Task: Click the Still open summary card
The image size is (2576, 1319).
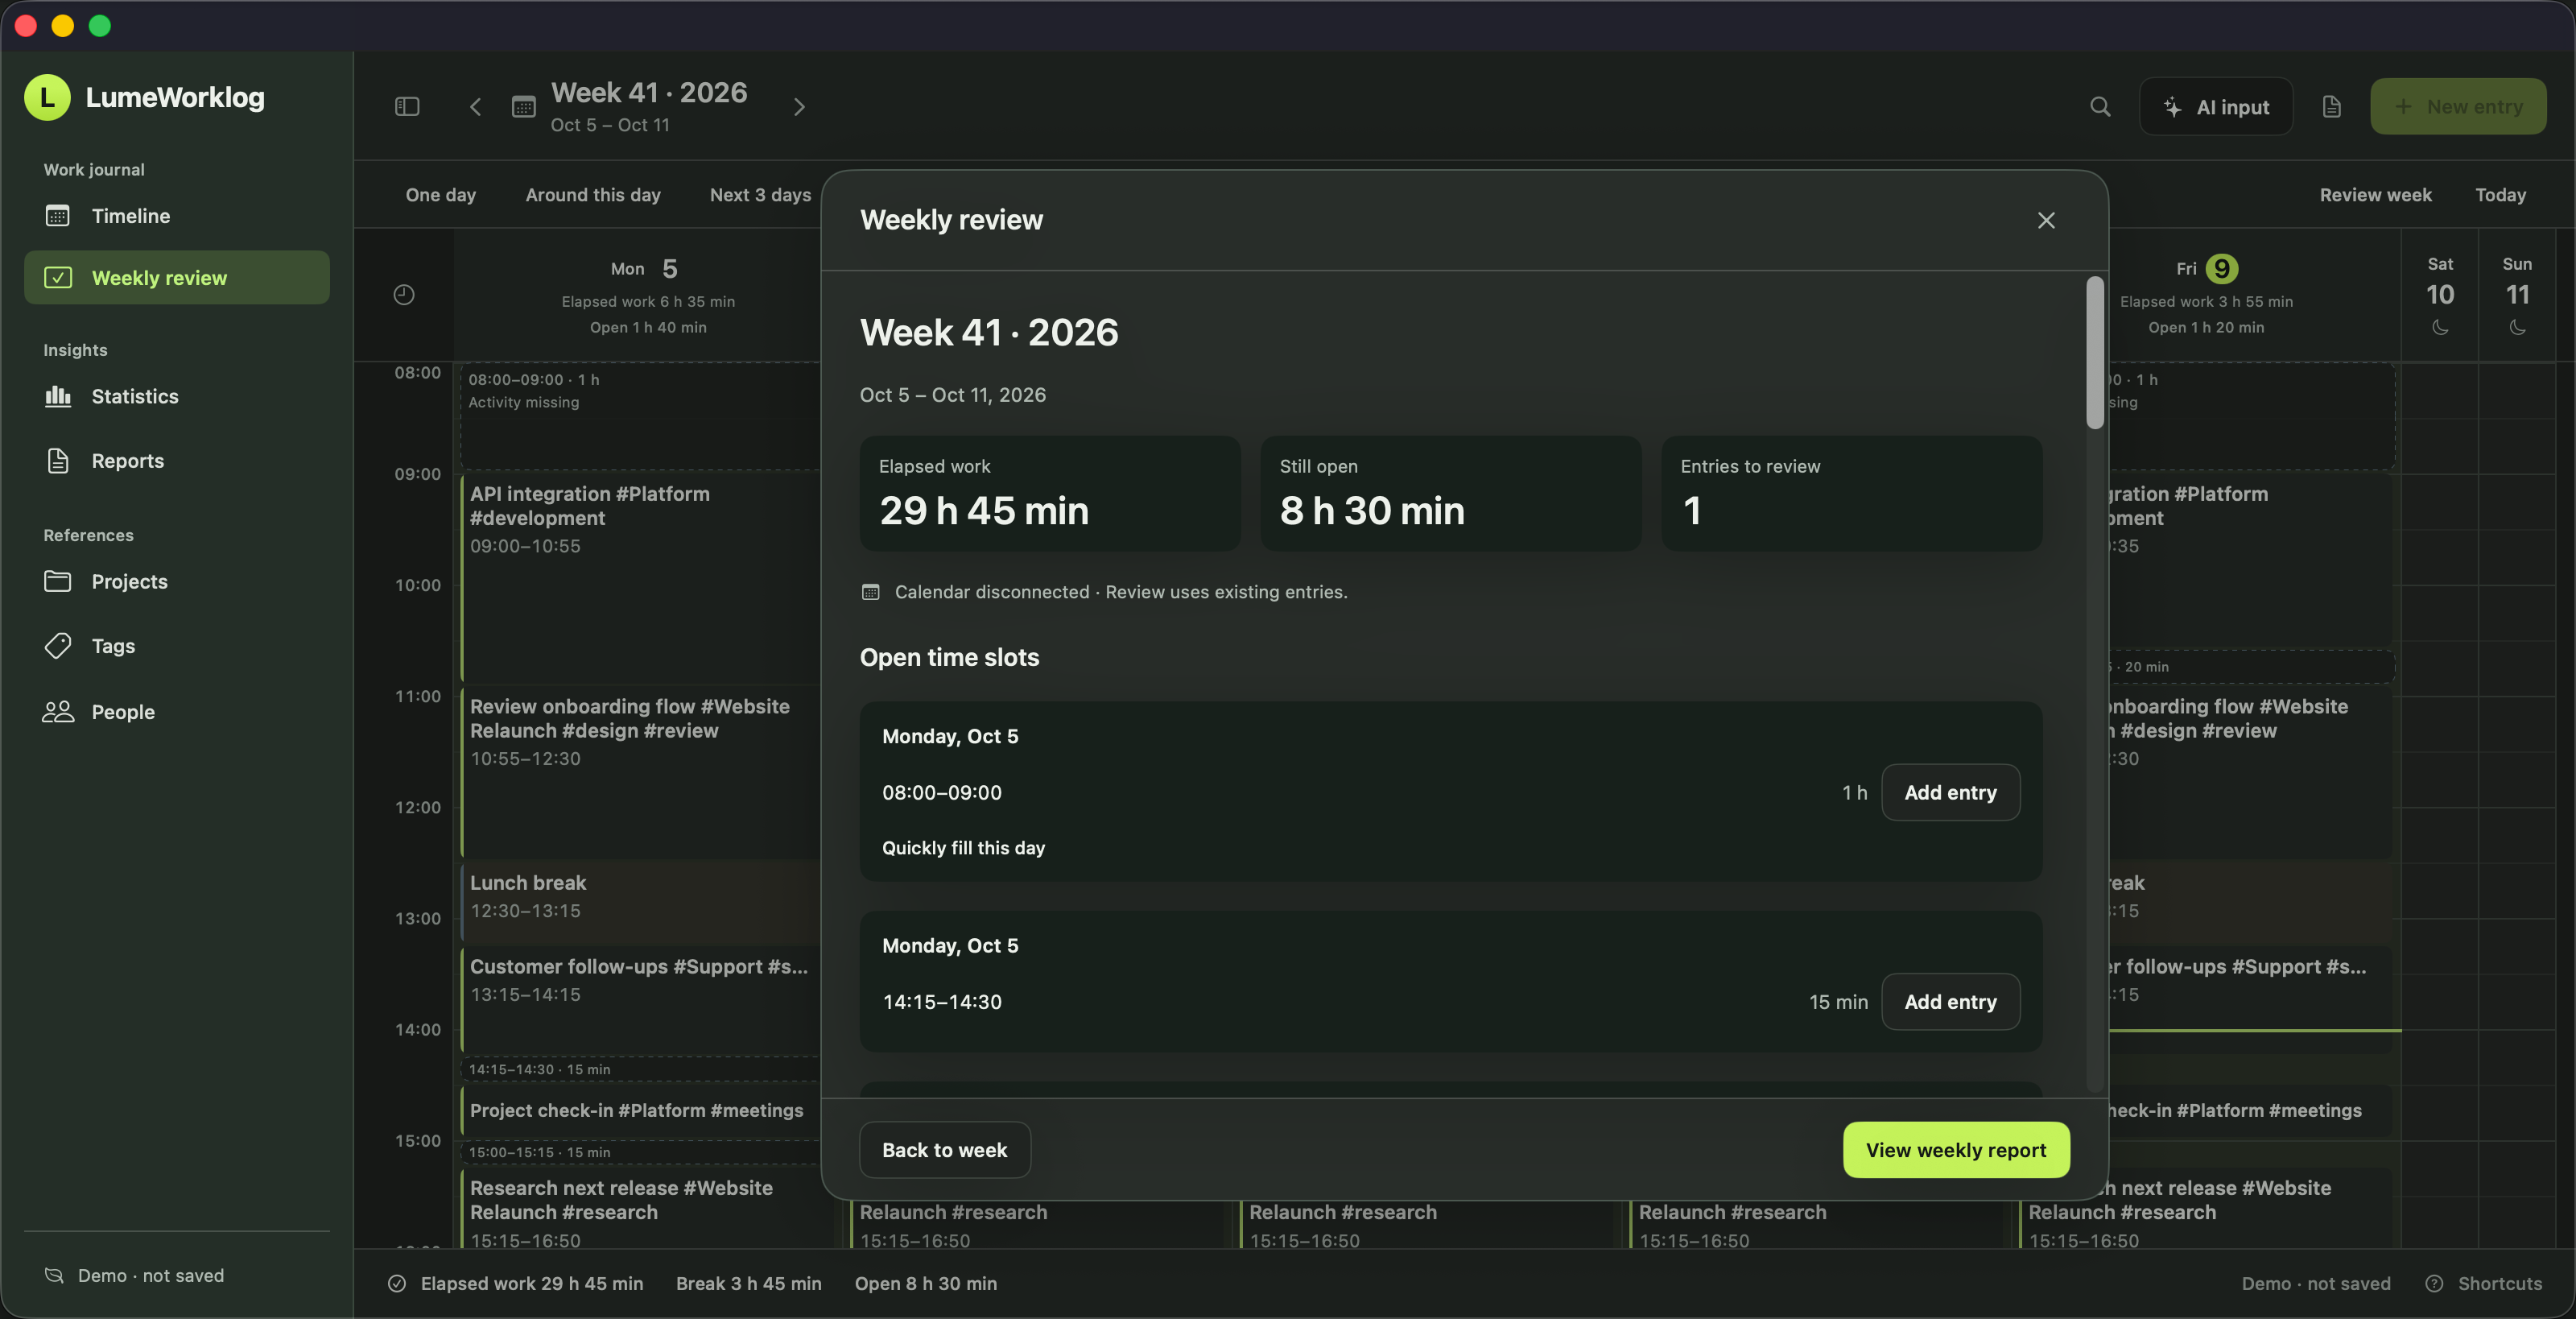Action: tap(1450, 493)
